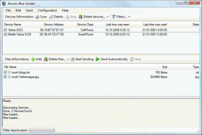Click the devices Stop icon
The image size is (202, 135).
67,17
